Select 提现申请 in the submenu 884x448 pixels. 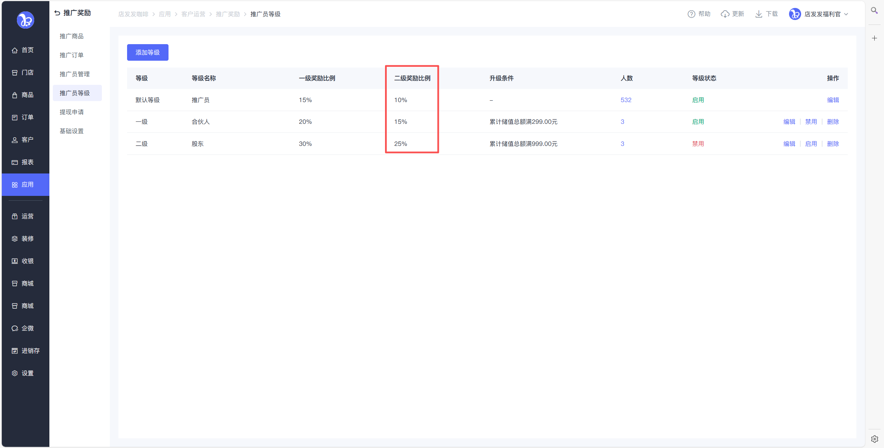(x=71, y=112)
